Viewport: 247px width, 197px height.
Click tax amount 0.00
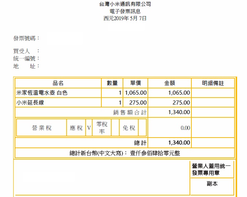pyautogui.click(x=185, y=128)
